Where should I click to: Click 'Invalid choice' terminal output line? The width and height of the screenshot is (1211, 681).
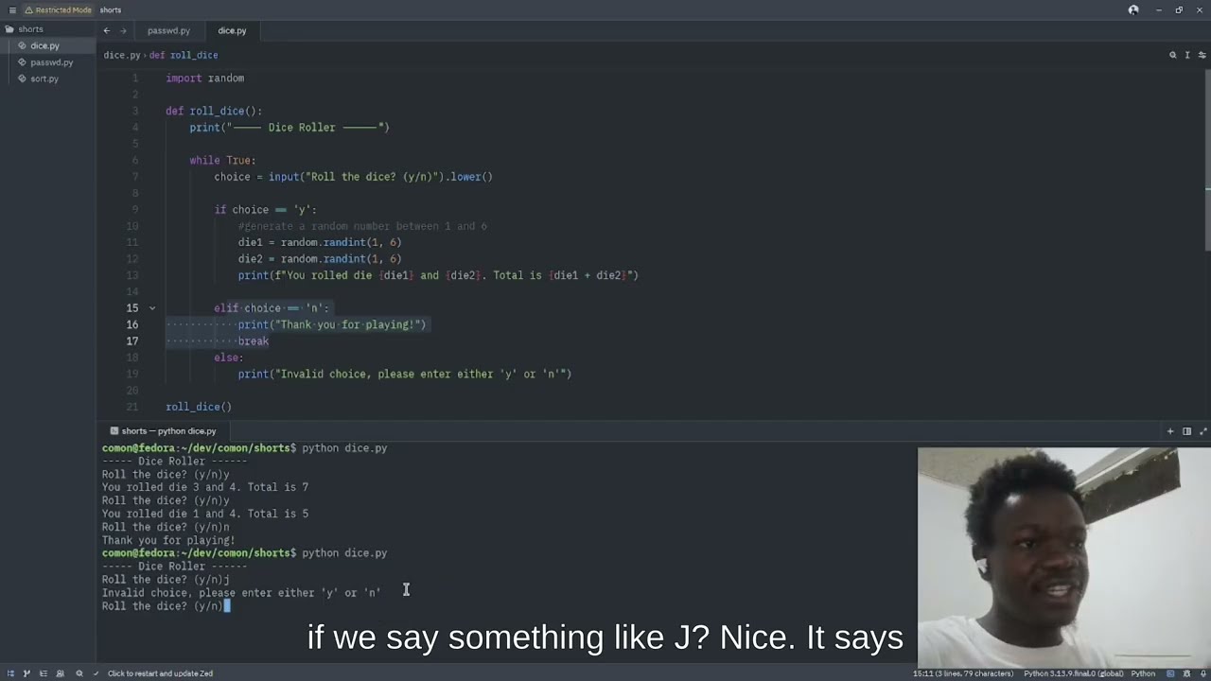click(x=241, y=593)
